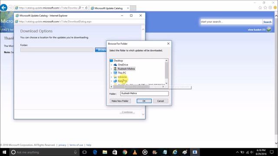This screenshot has width=278, height=156.
Task: Click the catalog search input box
Action: [x=232, y=22]
